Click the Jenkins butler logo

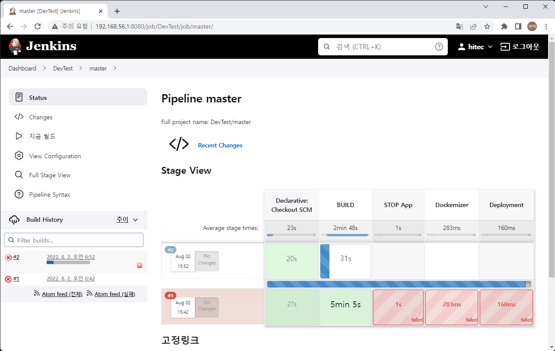tap(15, 46)
